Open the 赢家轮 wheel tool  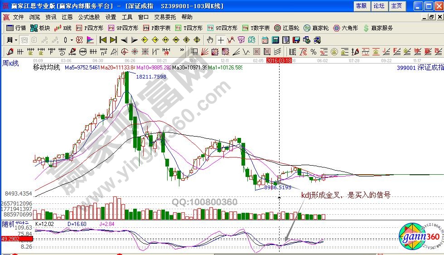[x=315, y=28]
